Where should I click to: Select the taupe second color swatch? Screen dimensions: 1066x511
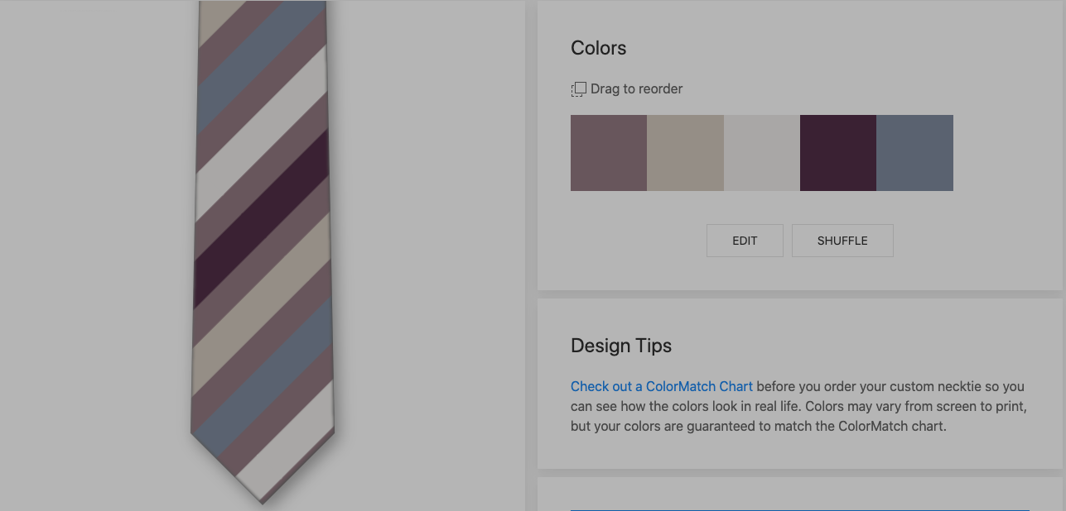click(685, 153)
